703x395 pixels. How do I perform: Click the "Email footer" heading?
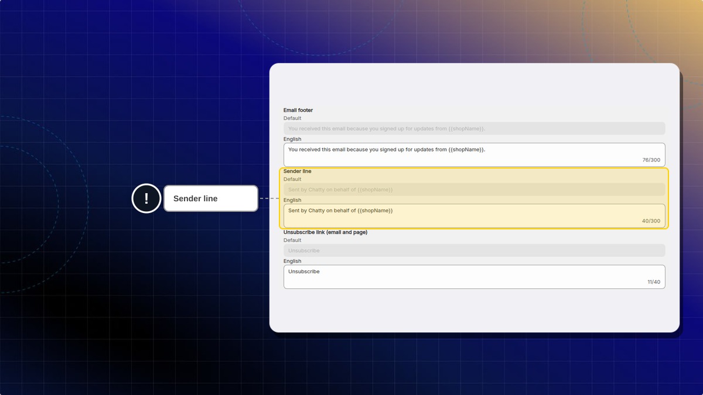[298, 110]
